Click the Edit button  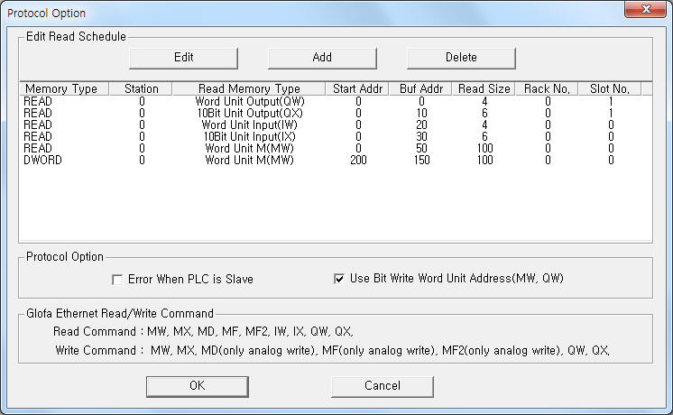pos(183,57)
